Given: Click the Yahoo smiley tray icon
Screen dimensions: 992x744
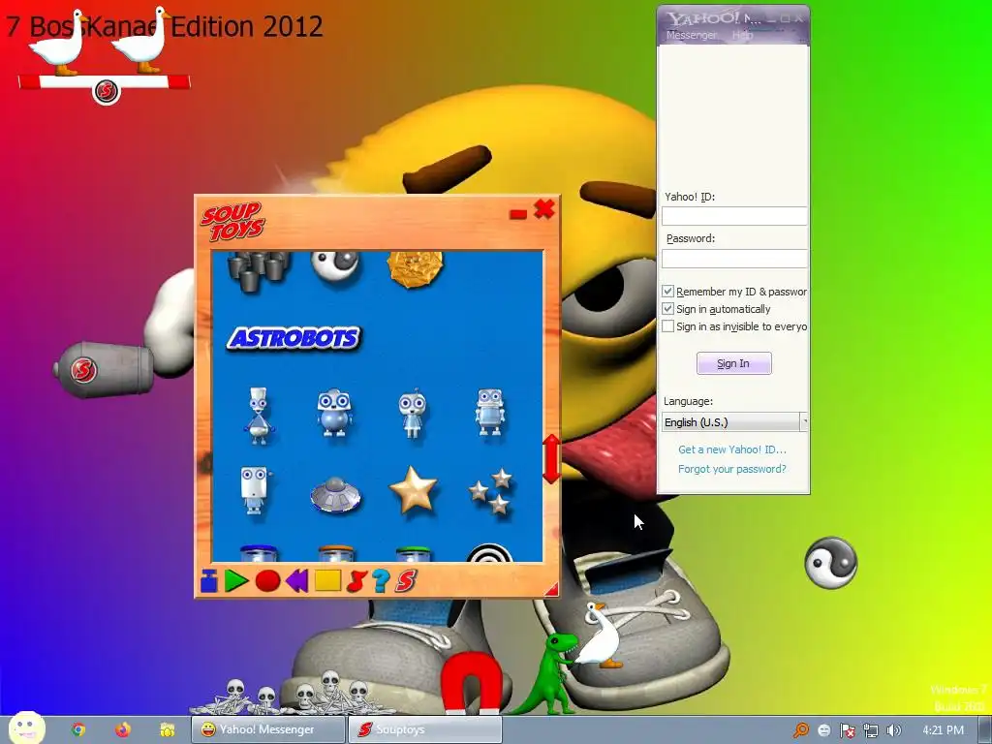Looking at the screenshot, I should click(823, 730).
